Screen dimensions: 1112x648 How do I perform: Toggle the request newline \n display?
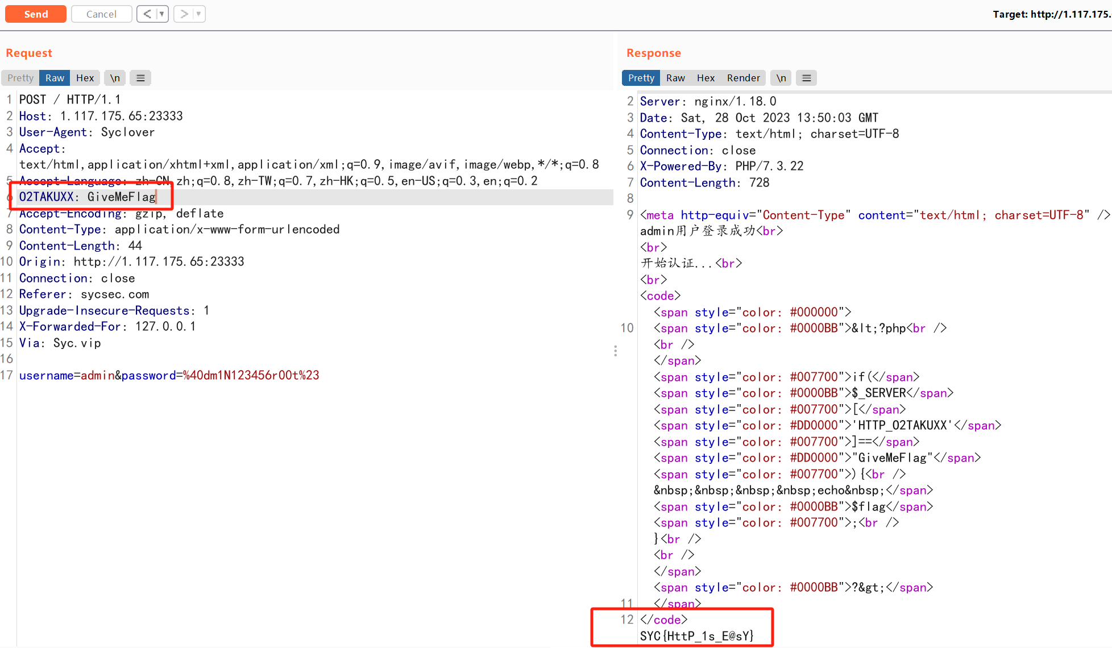tap(115, 78)
